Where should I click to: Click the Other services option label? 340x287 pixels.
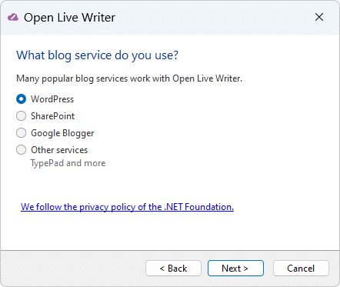pos(59,150)
